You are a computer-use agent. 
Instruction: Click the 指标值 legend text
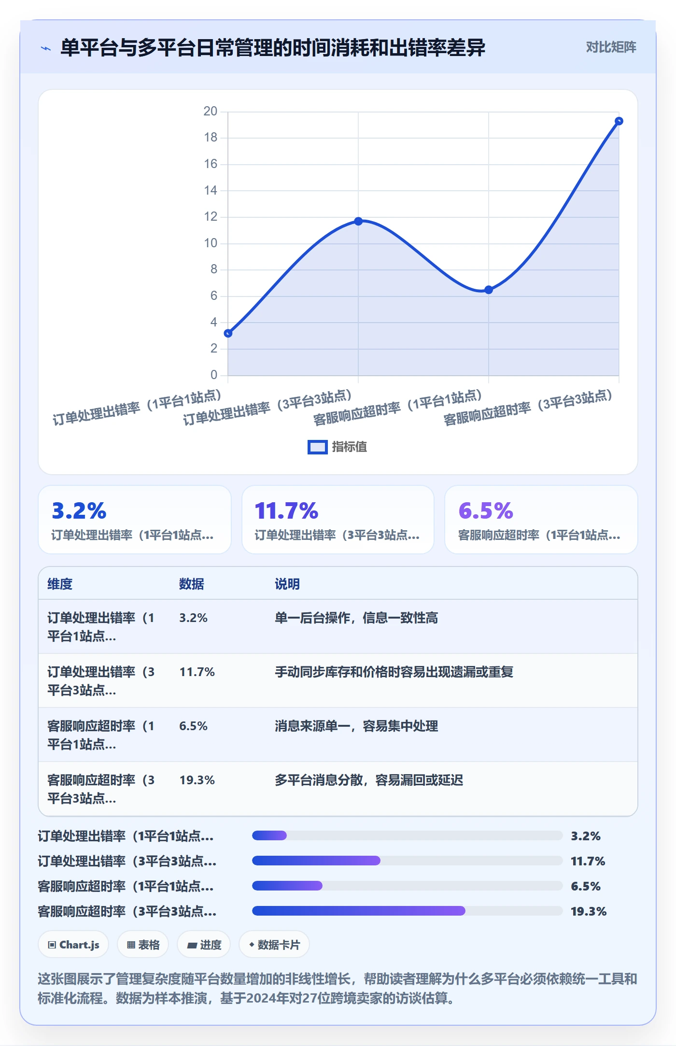349,447
